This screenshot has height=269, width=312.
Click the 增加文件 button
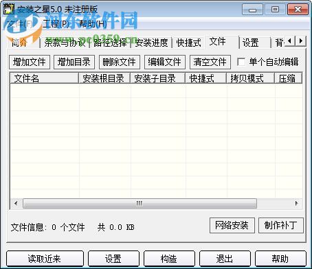pos(30,62)
